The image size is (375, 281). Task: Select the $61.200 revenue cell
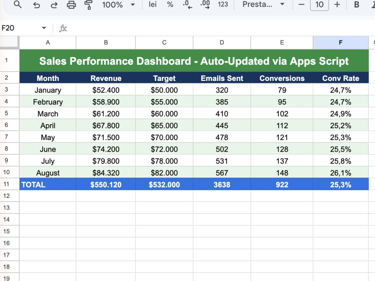[x=106, y=114]
